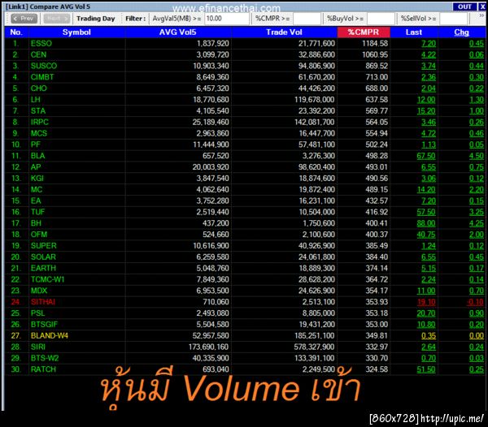Select the yellow BLAND-W4 symbol
The height and width of the screenshot is (427, 488).
49,336
